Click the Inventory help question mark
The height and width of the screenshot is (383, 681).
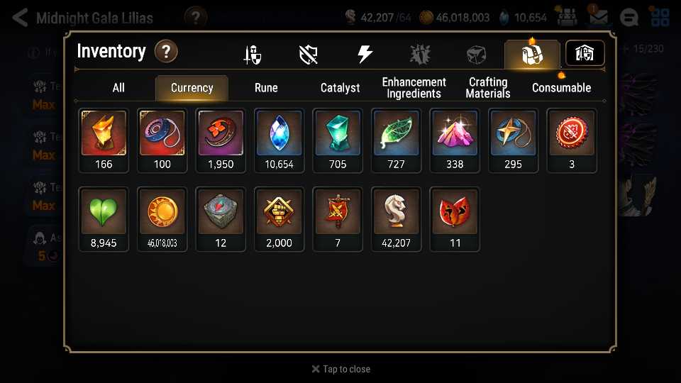[166, 52]
